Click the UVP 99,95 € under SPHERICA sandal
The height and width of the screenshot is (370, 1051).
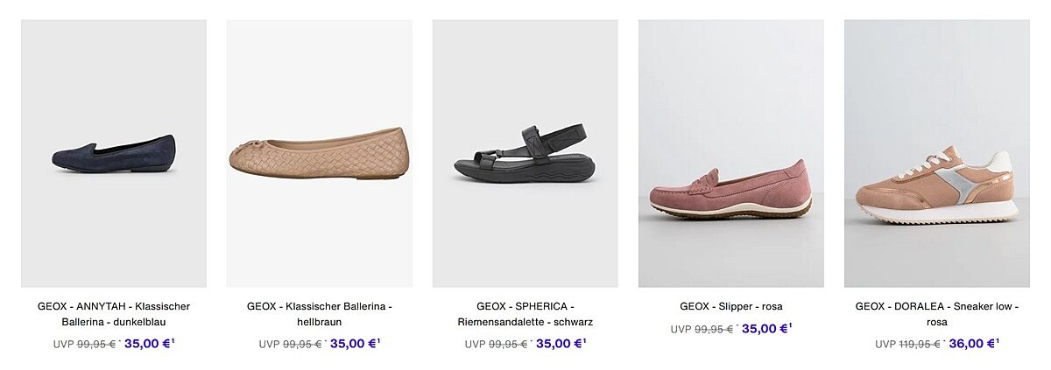(508, 345)
